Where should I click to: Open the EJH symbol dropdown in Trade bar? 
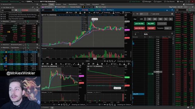(53, 10)
